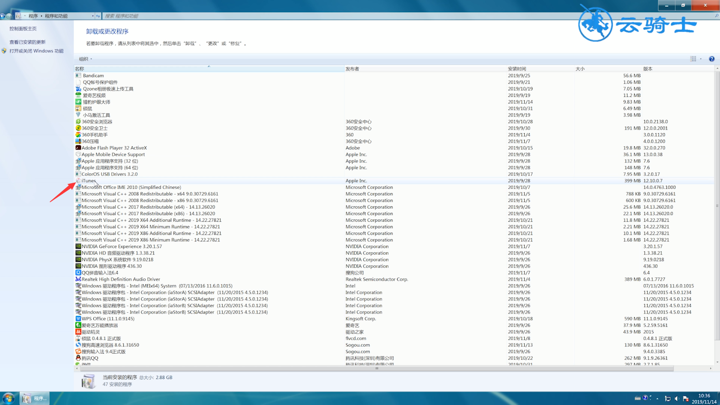Open 打开或关闭 Windows 功能 link
Viewport: 720px width, 405px height.
[36, 51]
